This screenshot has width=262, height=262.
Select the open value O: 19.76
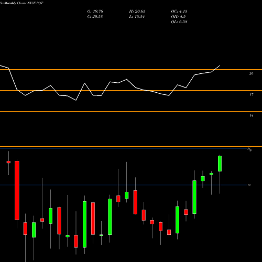95,12
